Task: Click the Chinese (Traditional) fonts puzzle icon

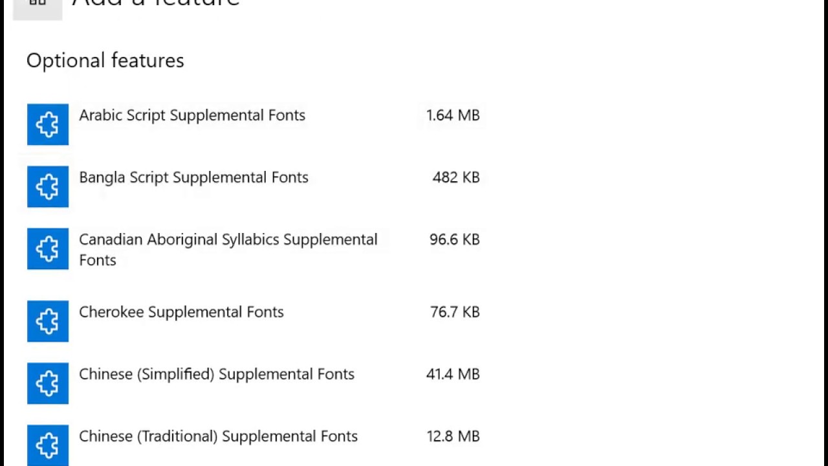Action: pyautogui.click(x=48, y=445)
